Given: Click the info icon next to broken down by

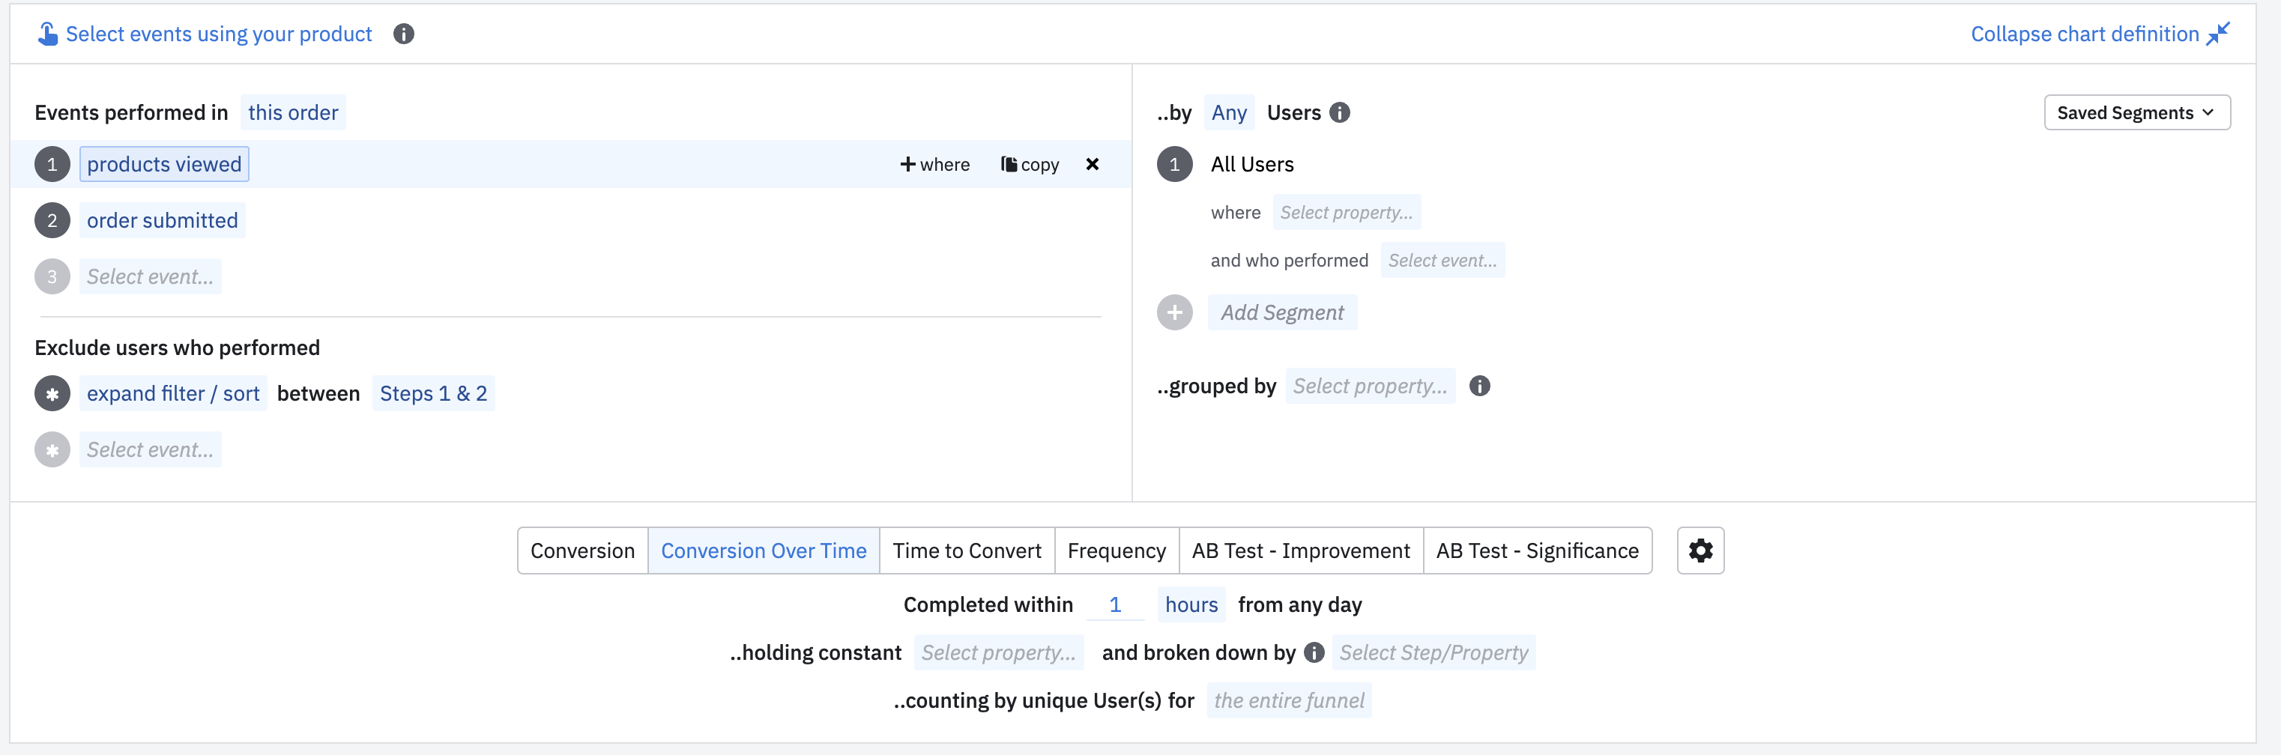Looking at the screenshot, I should pos(1314,652).
